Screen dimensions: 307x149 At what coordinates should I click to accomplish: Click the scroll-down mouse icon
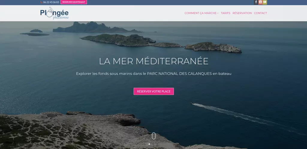coord(153,136)
